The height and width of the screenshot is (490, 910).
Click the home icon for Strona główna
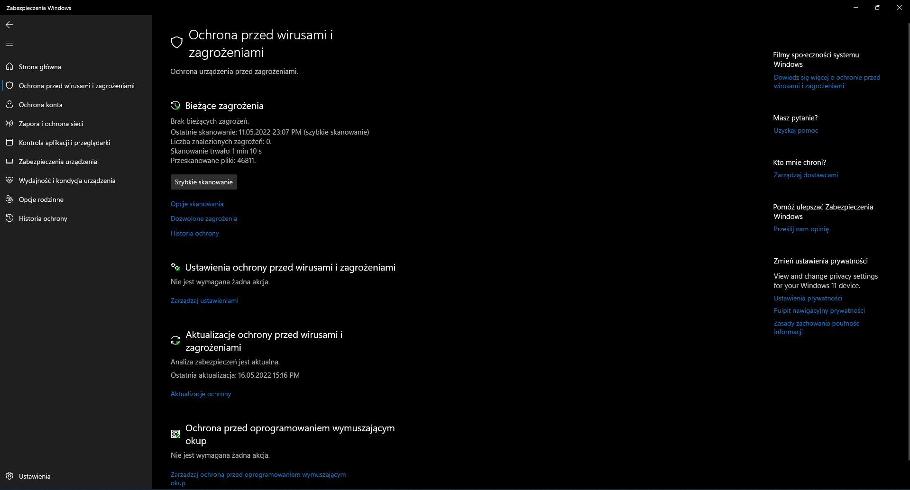[9, 67]
